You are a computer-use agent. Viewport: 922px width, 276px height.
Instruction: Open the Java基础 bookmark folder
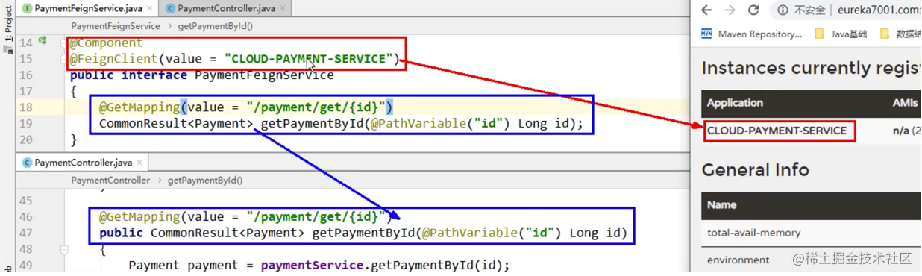841,34
